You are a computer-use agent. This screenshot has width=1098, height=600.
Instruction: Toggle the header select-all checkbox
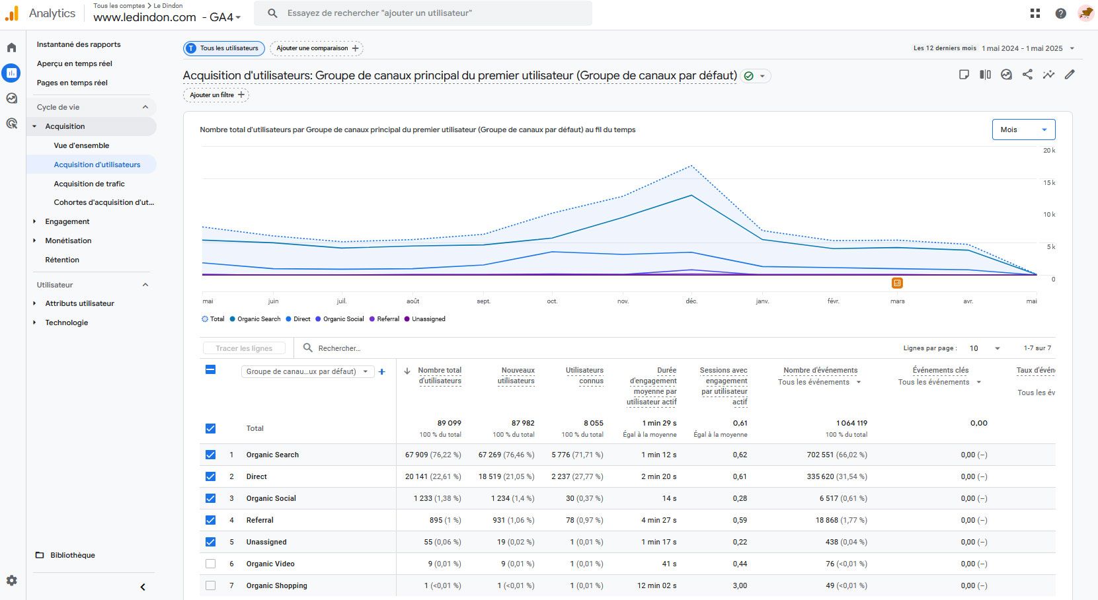tap(210, 369)
